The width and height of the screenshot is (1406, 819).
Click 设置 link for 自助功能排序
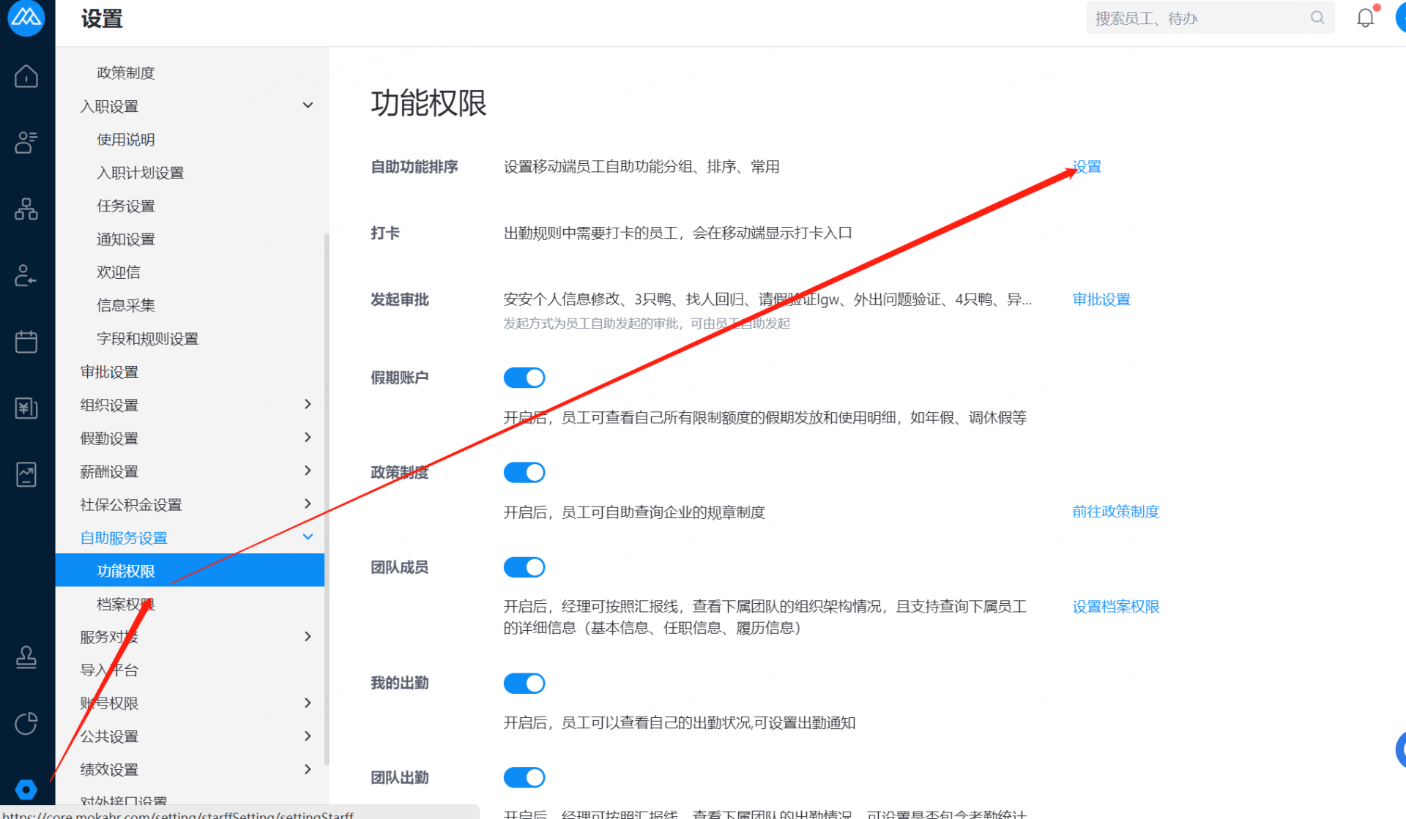coord(1087,167)
